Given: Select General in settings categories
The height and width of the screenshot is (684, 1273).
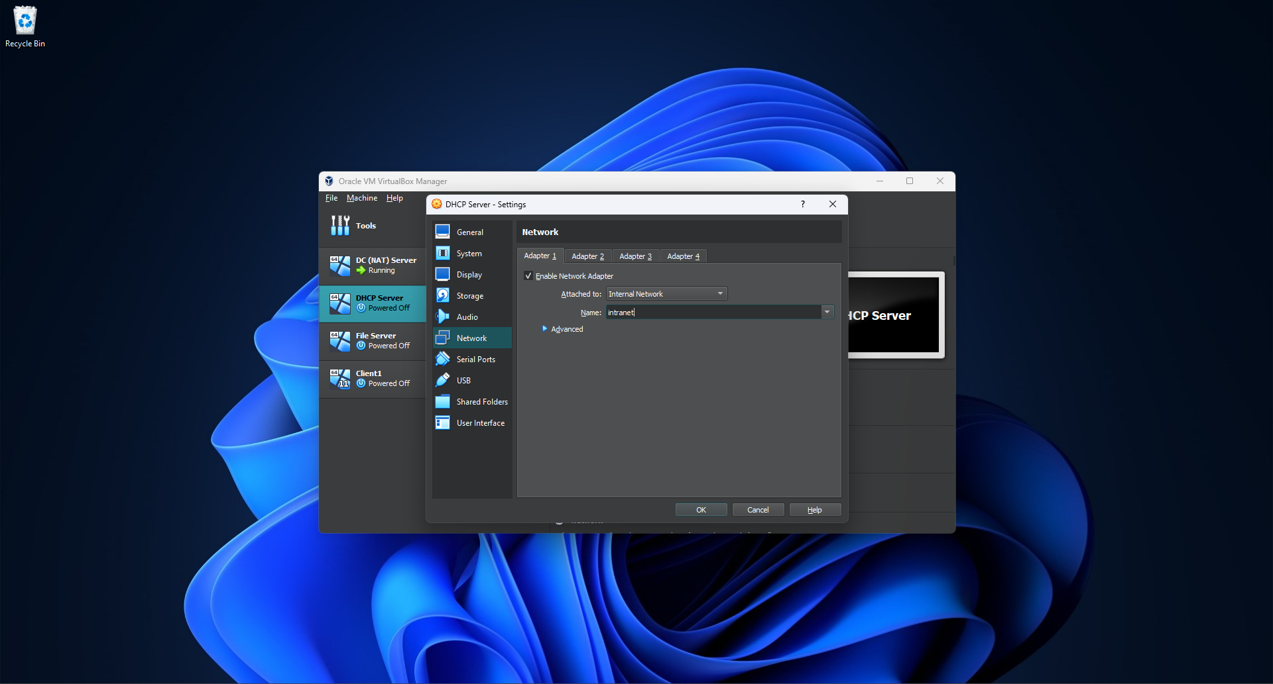Looking at the screenshot, I should (472, 232).
